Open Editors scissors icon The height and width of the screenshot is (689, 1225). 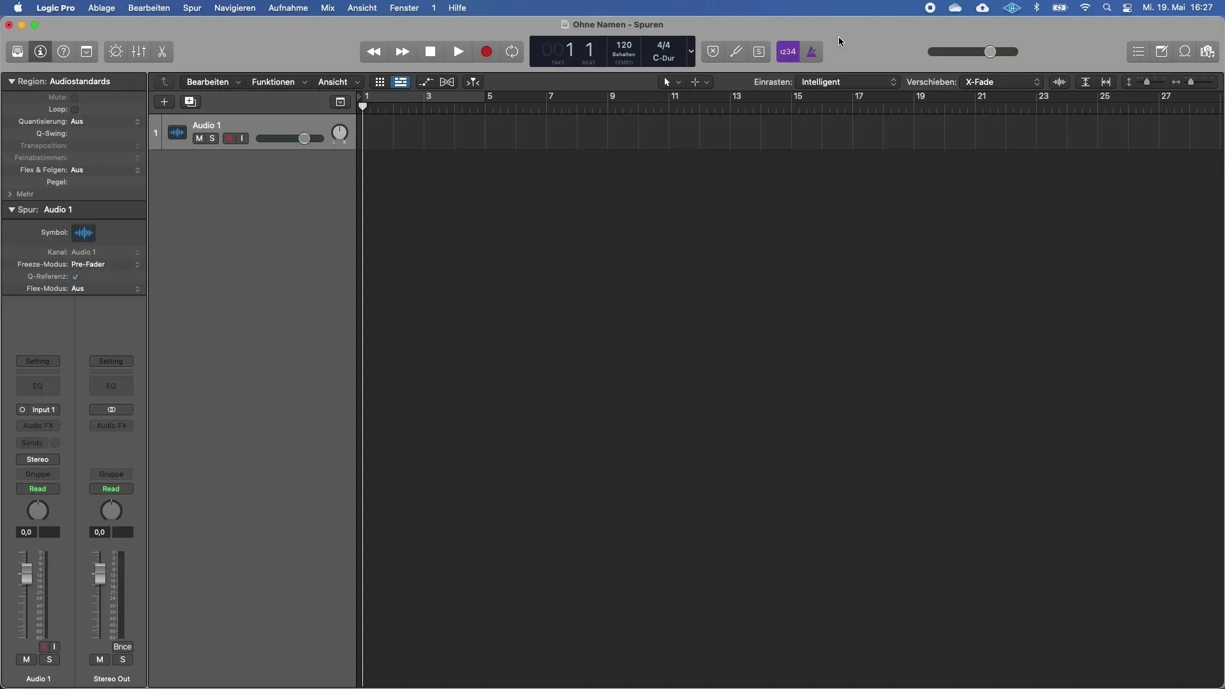coord(162,52)
